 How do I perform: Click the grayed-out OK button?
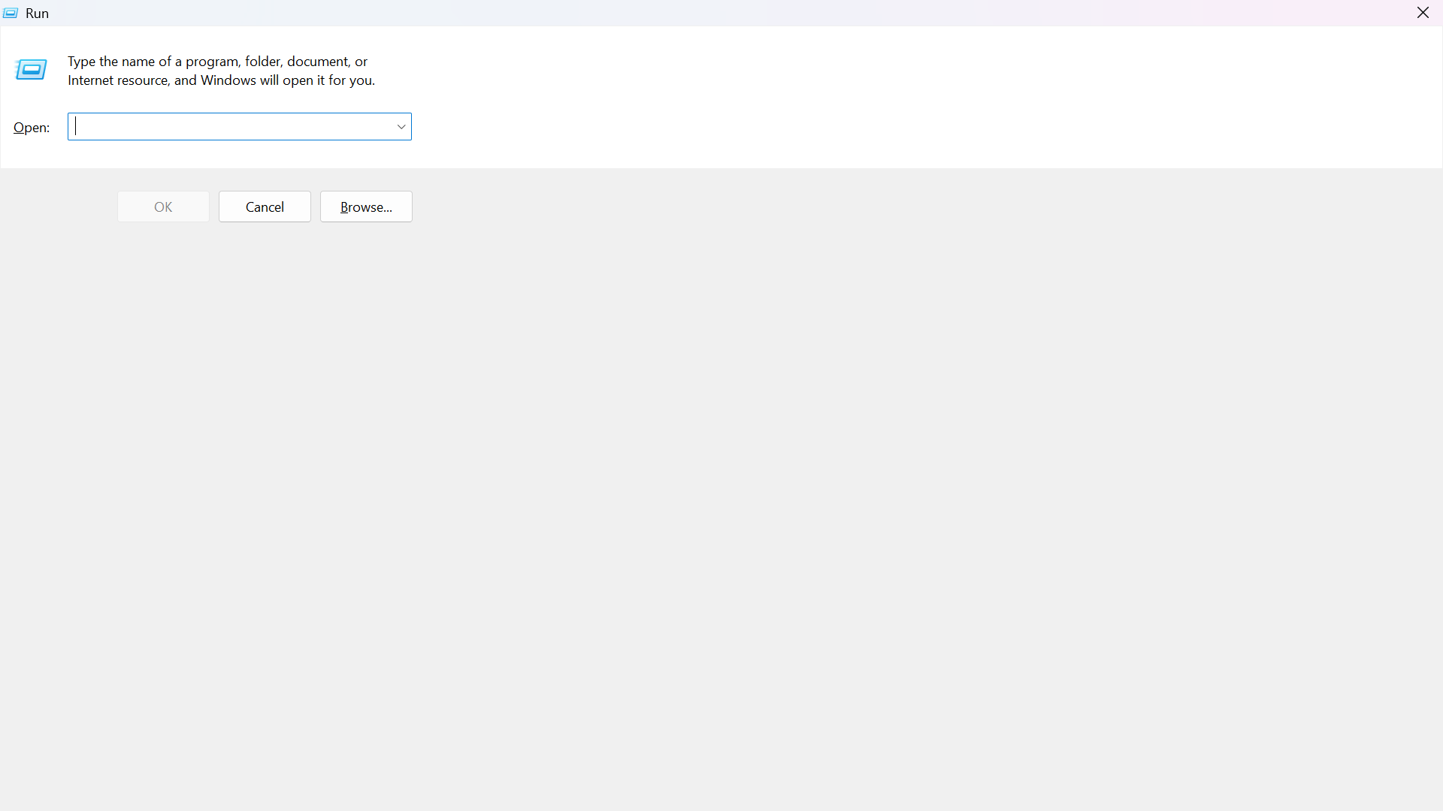163,207
